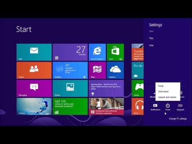Image resolution: width=192 pixels, height=144 pixels.
Task: Open the Mail tile
Action: [34, 52]
